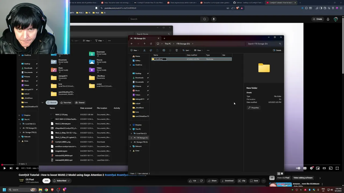Open the Filter dropdown in back Explorer window
Image resolution: width=344 pixels, height=193 pixels.
point(99,41)
